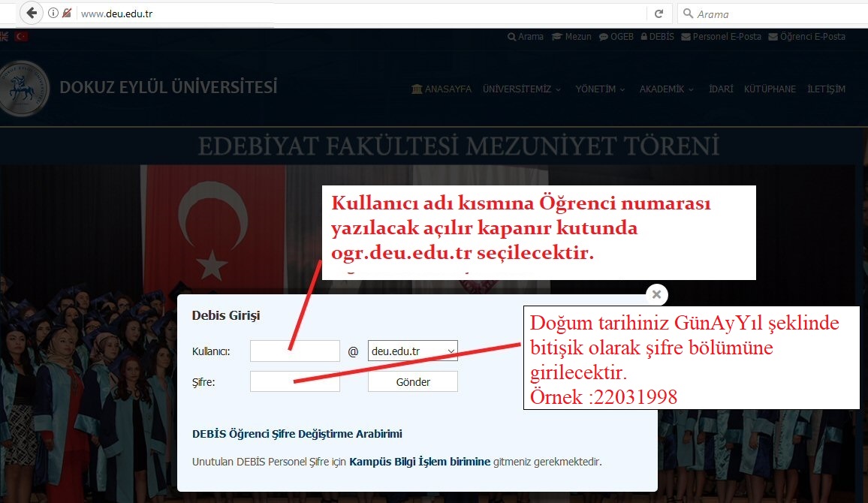
Task: Open the İLETİŞİM menu item
Action: coord(826,89)
